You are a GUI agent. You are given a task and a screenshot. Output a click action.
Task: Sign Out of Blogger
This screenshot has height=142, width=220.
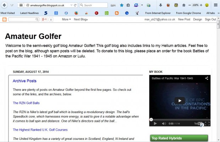(210, 19)
